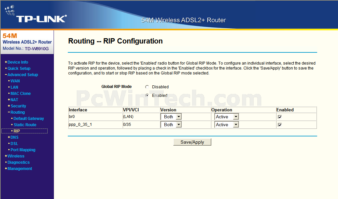
Task: Open the Version dropdown for ppp_0_35_1
Action: (171, 125)
